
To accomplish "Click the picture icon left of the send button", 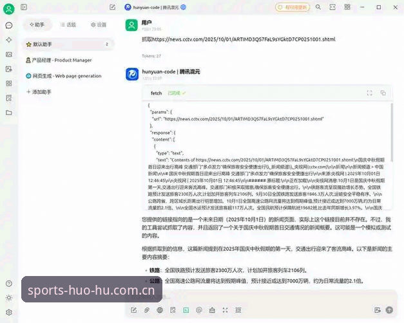I will tap(378, 310).
